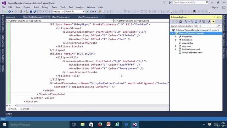Click the Navigate Backward toolbar icon
The width and height of the screenshot is (227, 128).
click(10, 11)
